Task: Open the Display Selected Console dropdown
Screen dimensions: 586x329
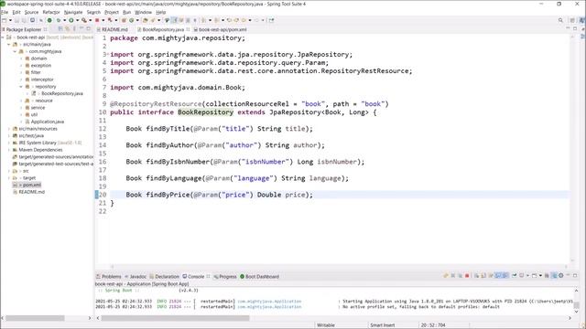Action: [x=527, y=276]
